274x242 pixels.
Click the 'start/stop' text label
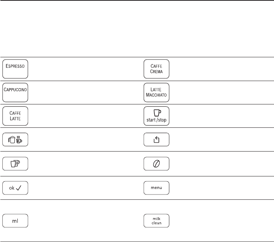[x=157, y=121]
